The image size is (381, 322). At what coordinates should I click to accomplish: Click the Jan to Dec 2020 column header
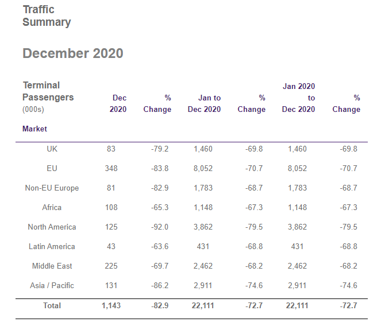(x=204, y=104)
